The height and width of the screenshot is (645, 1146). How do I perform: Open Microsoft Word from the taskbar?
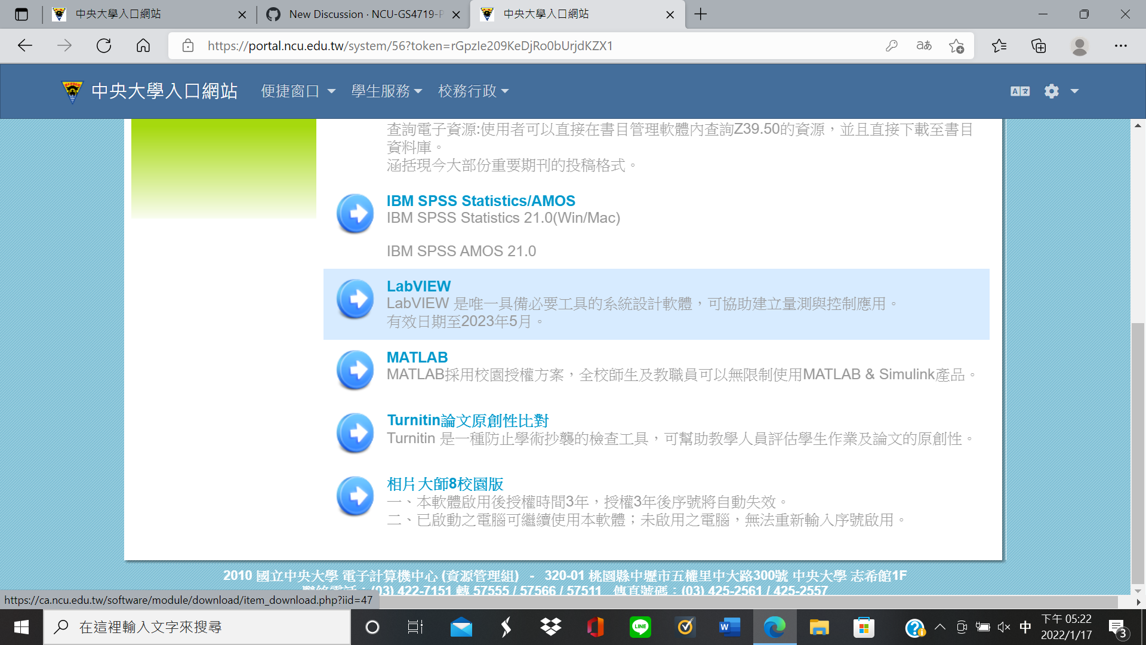730,627
